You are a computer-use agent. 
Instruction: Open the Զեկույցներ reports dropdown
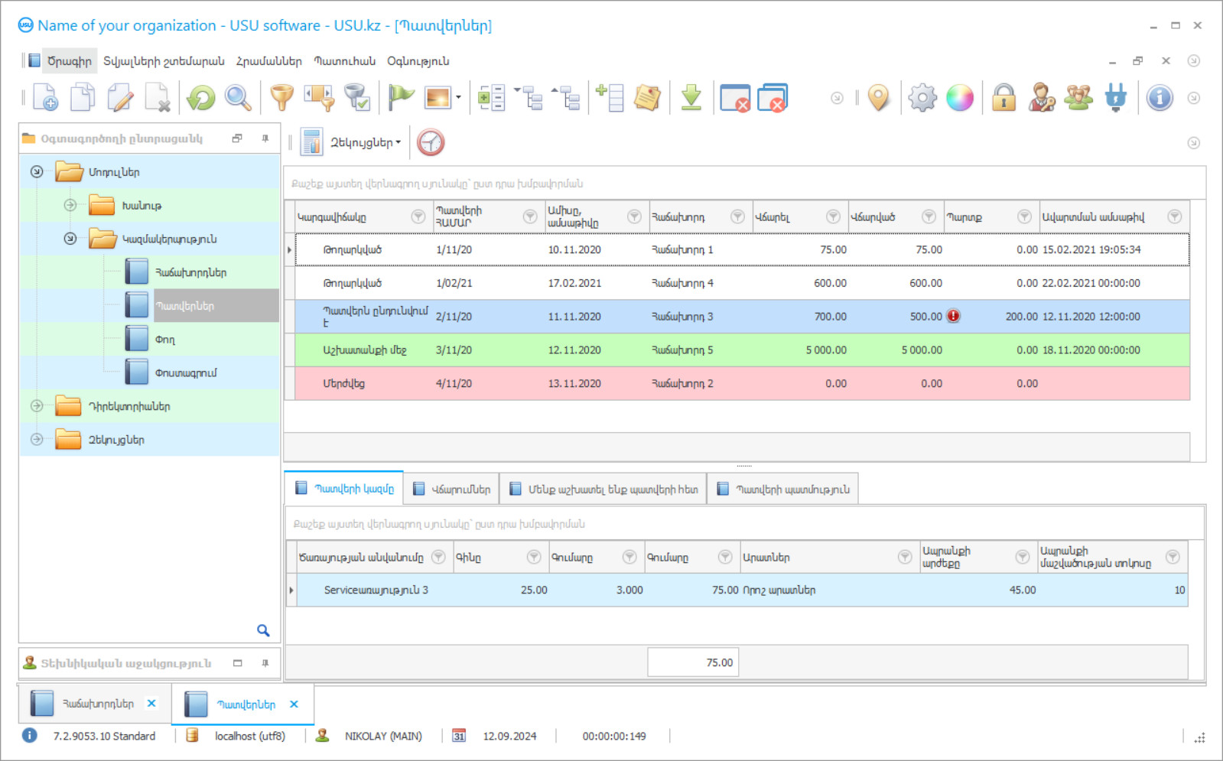tap(366, 142)
